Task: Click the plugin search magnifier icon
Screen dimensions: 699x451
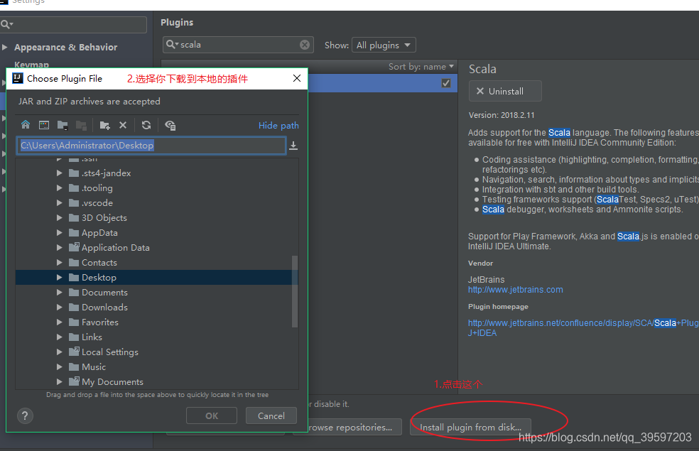Action: pos(172,45)
